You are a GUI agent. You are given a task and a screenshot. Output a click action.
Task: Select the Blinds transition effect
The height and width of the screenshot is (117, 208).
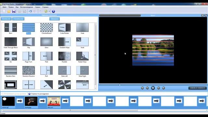(x=29, y=27)
